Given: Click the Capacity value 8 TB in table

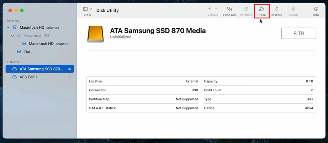Looking at the screenshot, I should coord(310,81).
